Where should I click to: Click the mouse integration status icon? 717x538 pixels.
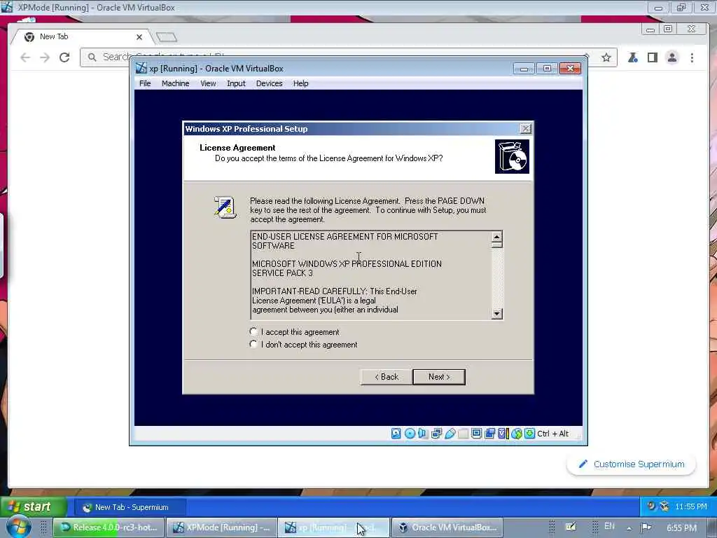click(x=517, y=433)
